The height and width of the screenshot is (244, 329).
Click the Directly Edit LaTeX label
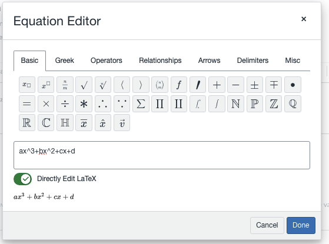(x=67, y=179)
